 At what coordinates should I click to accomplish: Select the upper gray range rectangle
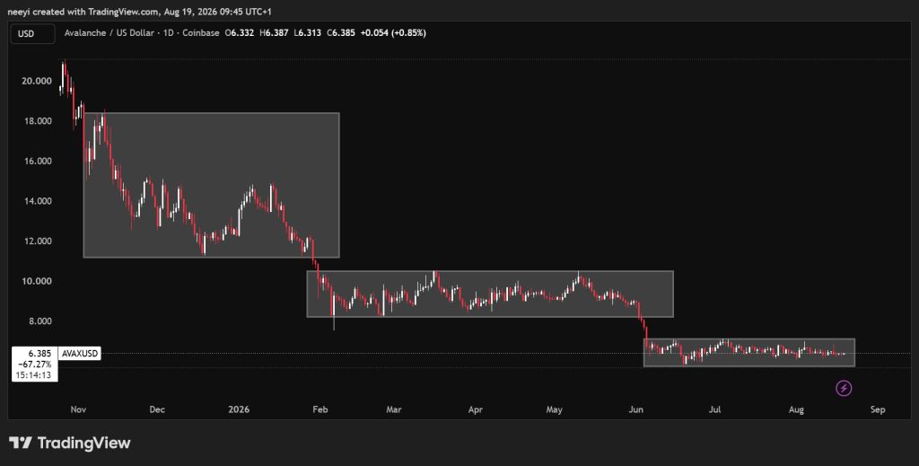(211, 185)
